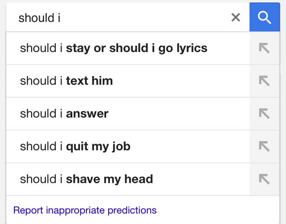The image size is (286, 224).
Task: Select suggestion 'should i stay or should i go lyrics'
Action: tap(114, 48)
